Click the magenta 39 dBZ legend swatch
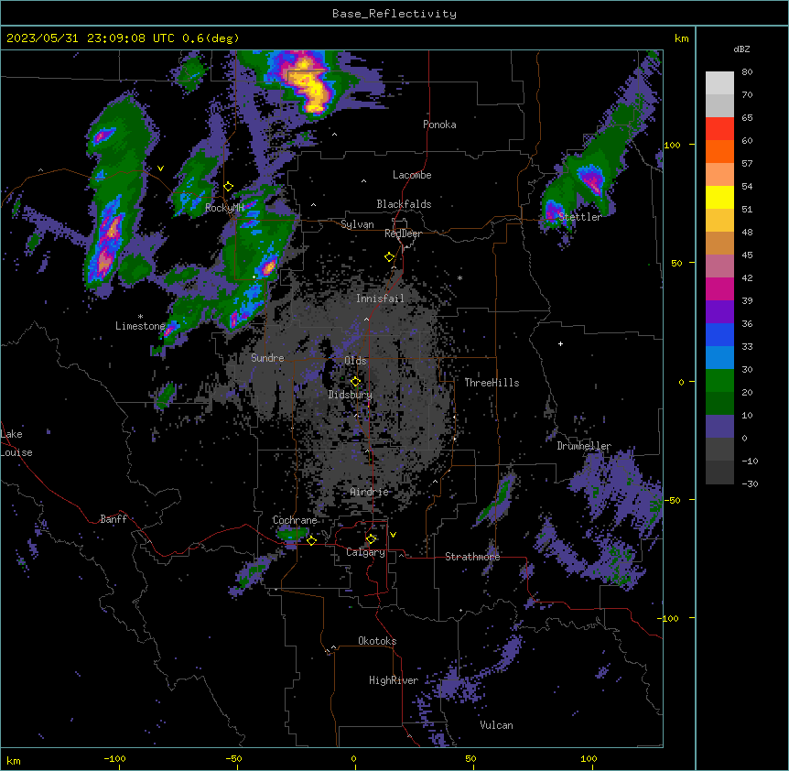 (719, 288)
